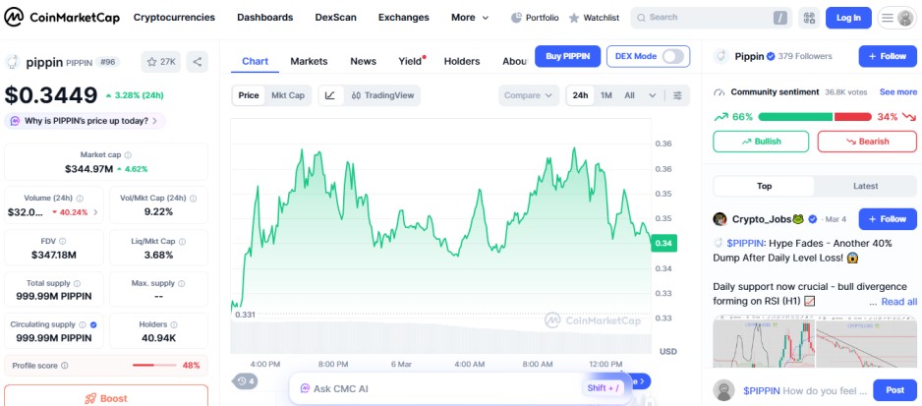922x406 pixels.
Task: Click the Watchlist star icon
Action: click(574, 18)
